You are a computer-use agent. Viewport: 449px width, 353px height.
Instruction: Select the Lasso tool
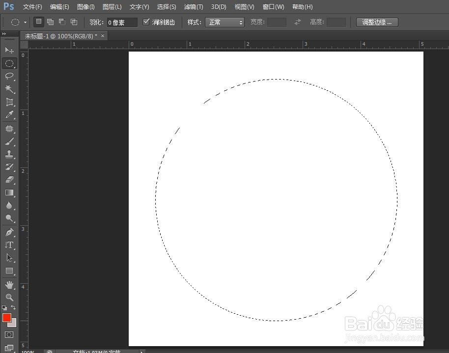tap(9, 76)
